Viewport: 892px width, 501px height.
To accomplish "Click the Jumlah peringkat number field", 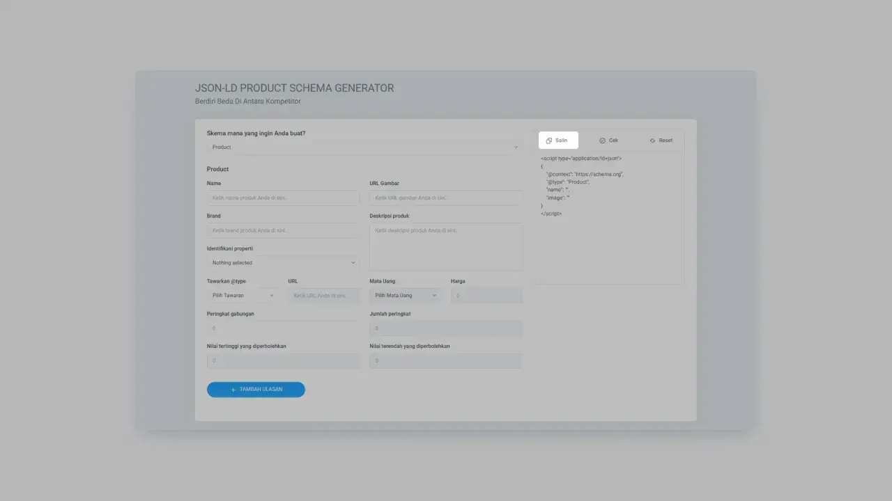I will tap(445, 328).
